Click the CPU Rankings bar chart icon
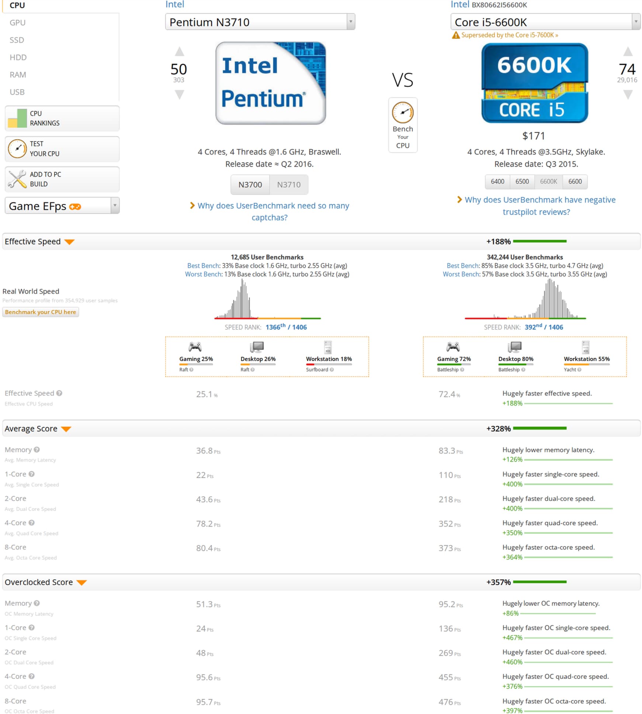Image resolution: width=642 pixels, height=714 pixels. tap(17, 118)
